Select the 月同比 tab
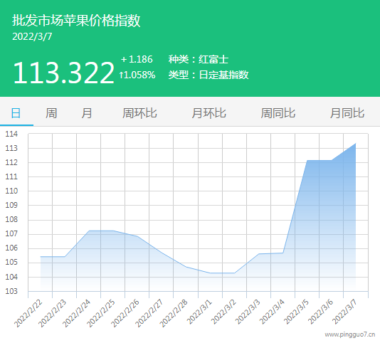 (x=347, y=113)
